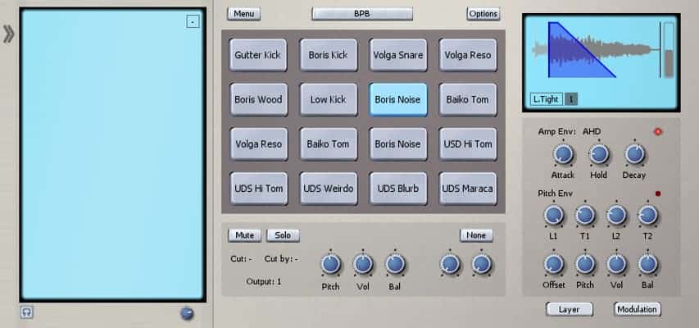Expand the side panel with double chevron
699x328 pixels.
click(8, 34)
